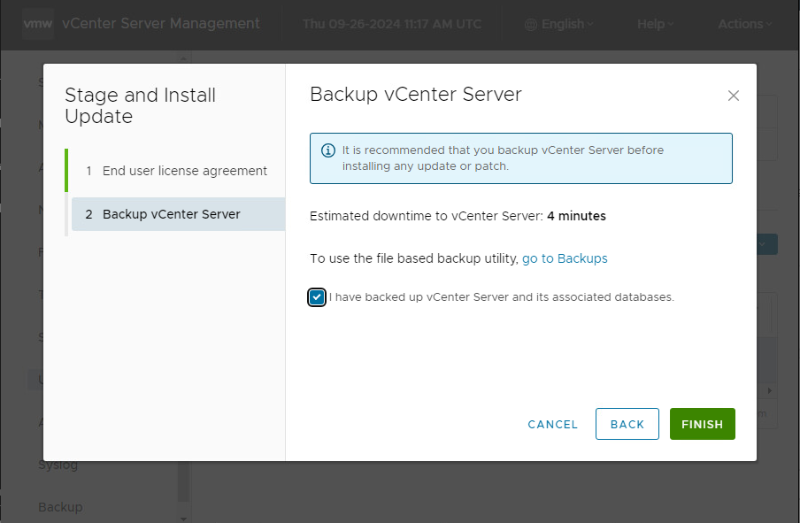Click the backup recommendation banner text
The image size is (800, 523).
pyautogui.click(x=503, y=158)
